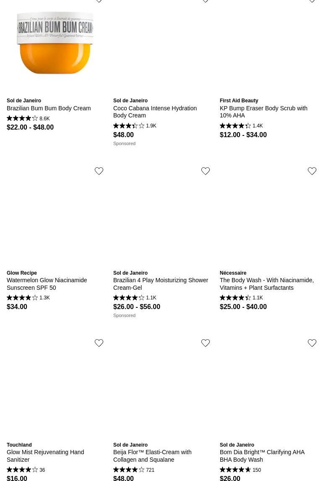323x481 pixels.
Task: Open Beija Flor Elasti-Cream with Collagen link
Action: [x=152, y=456]
